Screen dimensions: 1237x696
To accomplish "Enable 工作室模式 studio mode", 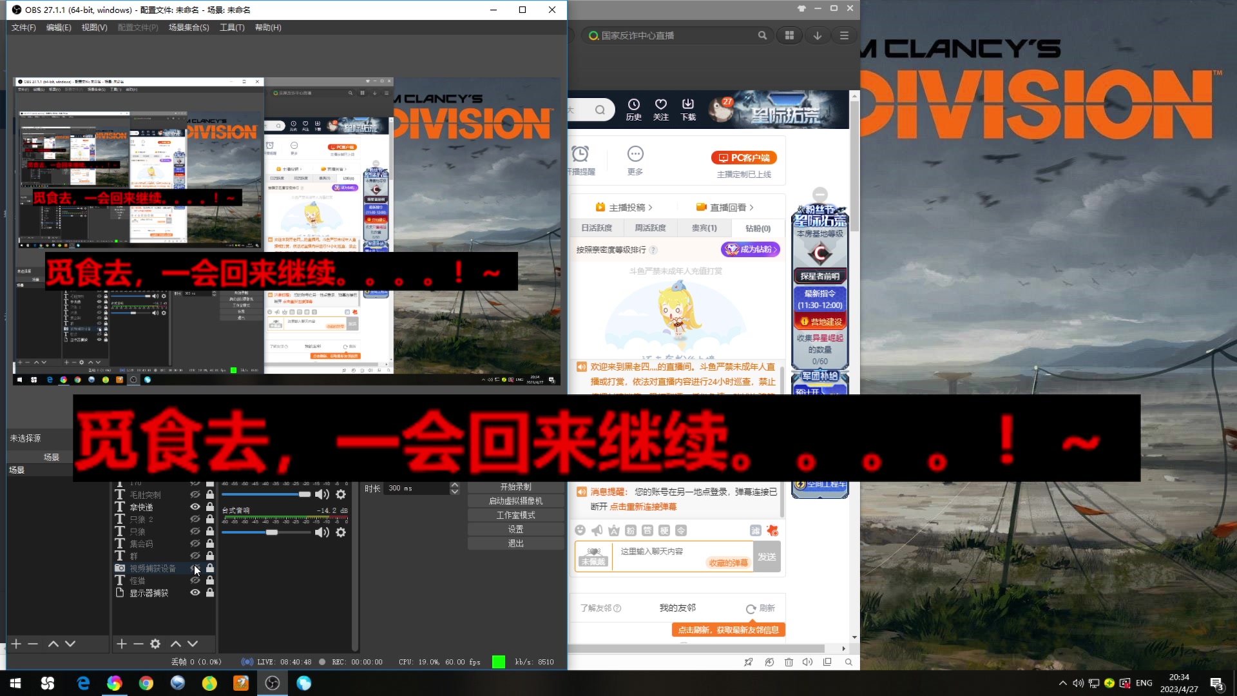I will (515, 515).
